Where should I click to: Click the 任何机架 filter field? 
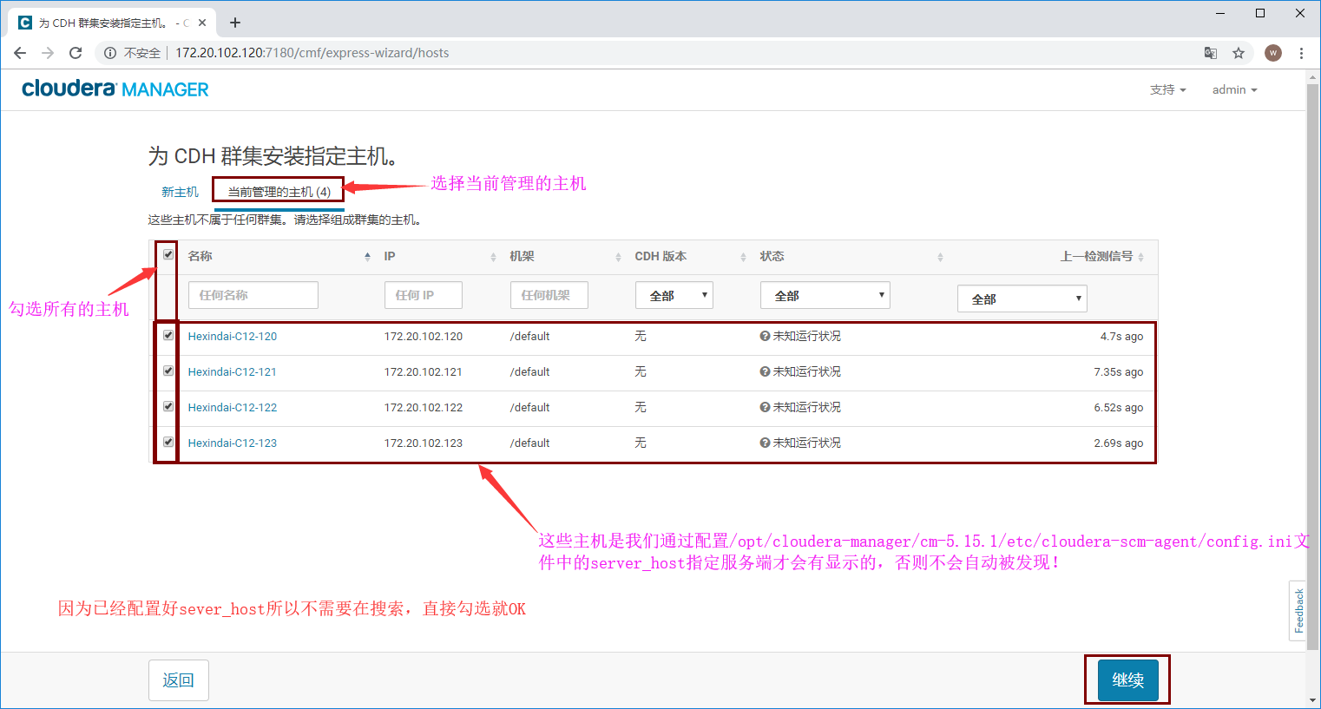pos(549,295)
